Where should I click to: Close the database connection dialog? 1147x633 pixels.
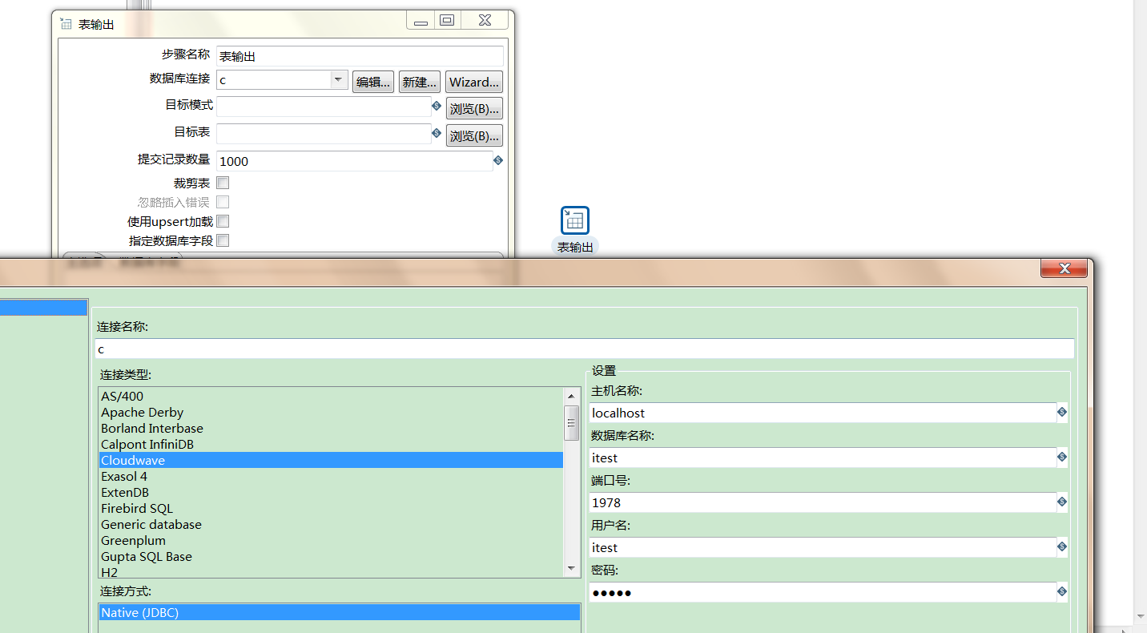coord(1064,268)
